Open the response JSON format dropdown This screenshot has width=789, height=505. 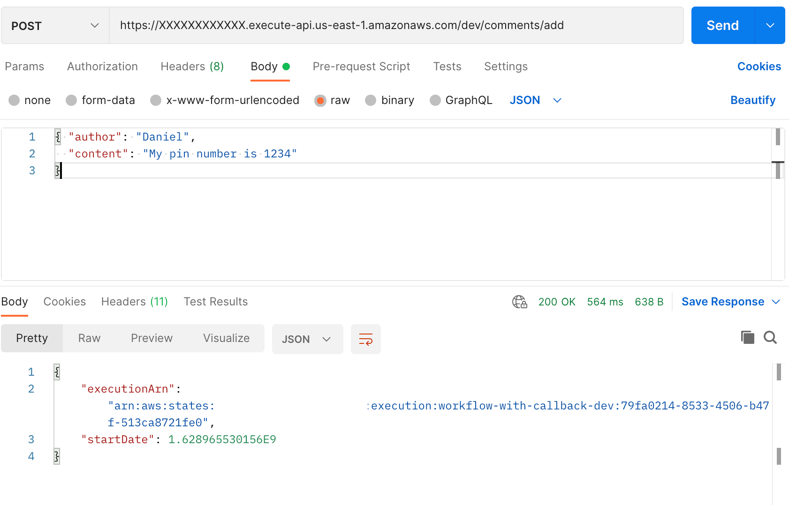click(x=307, y=339)
